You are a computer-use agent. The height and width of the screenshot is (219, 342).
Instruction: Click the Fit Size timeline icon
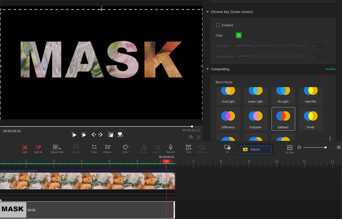289,148
